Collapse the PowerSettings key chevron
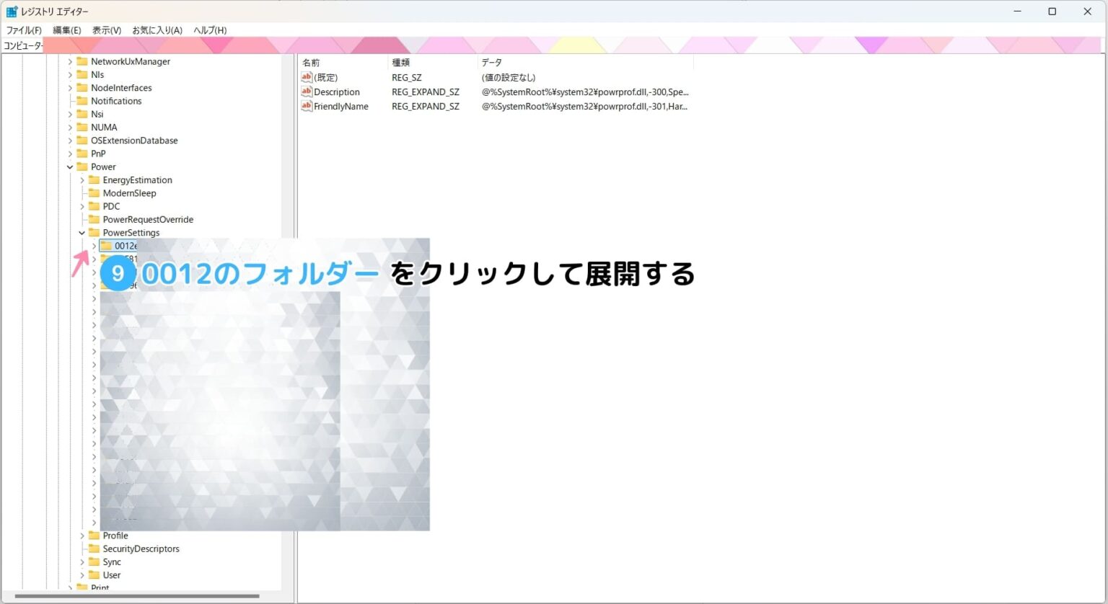1108x604 pixels. pyautogui.click(x=82, y=232)
